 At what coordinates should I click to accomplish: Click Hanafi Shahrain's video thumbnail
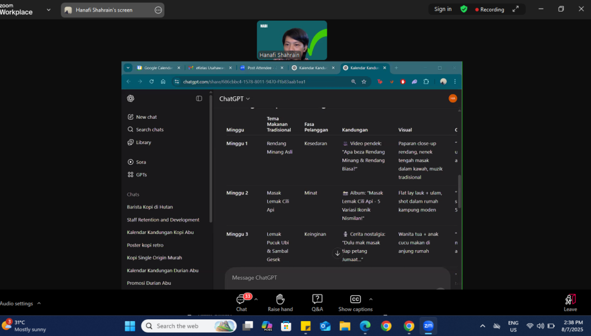291,40
